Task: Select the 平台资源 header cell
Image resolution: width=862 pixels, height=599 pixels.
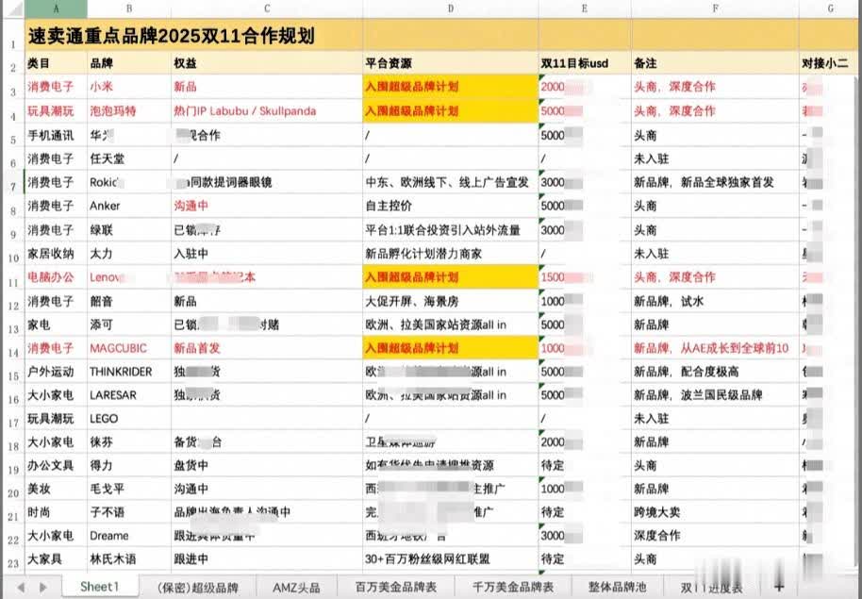Action: (451, 63)
